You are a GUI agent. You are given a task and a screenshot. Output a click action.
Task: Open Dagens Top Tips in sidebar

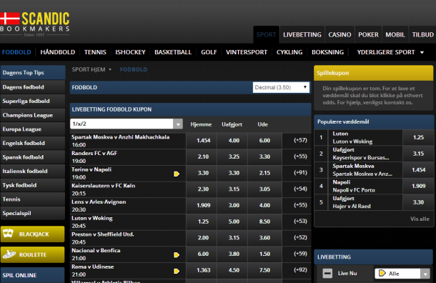33,73
